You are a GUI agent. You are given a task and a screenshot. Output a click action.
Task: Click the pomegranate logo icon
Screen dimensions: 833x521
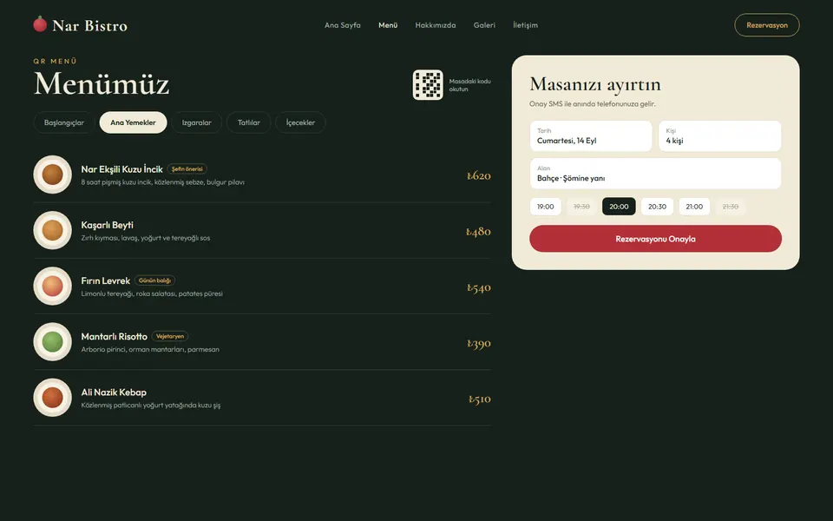tap(40, 24)
